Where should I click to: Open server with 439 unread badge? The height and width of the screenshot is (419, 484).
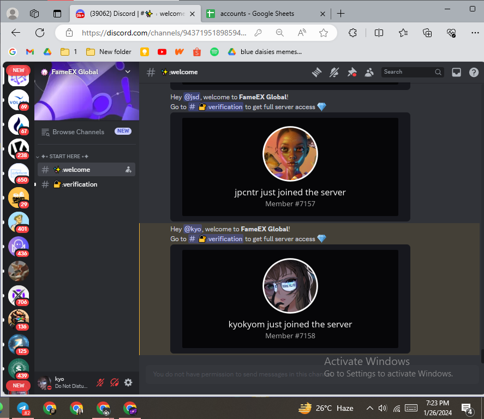click(x=19, y=369)
